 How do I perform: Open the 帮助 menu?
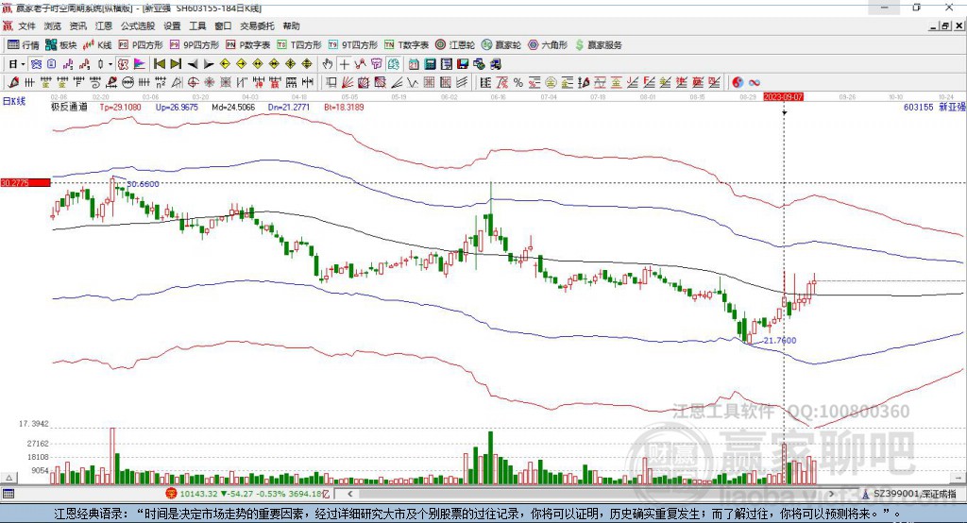pos(291,25)
